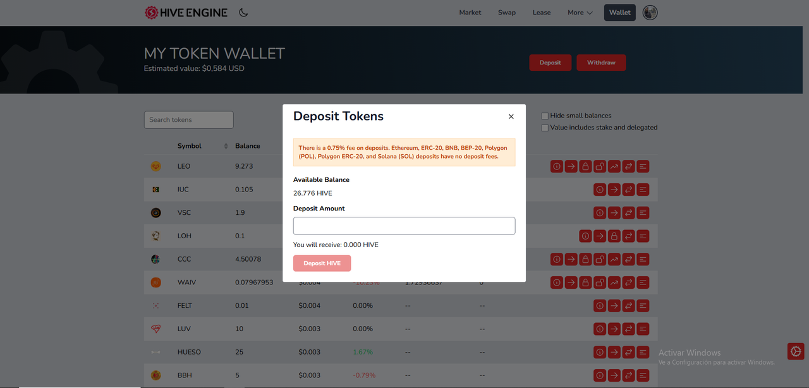Close the Deposit Tokens dialog
This screenshot has height=388, width=809.
tap(511, 117)
